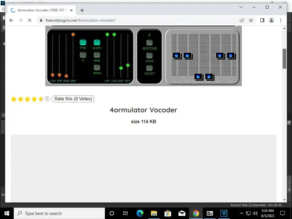
Task: Open a new browser tab
Action: (82, 10)
